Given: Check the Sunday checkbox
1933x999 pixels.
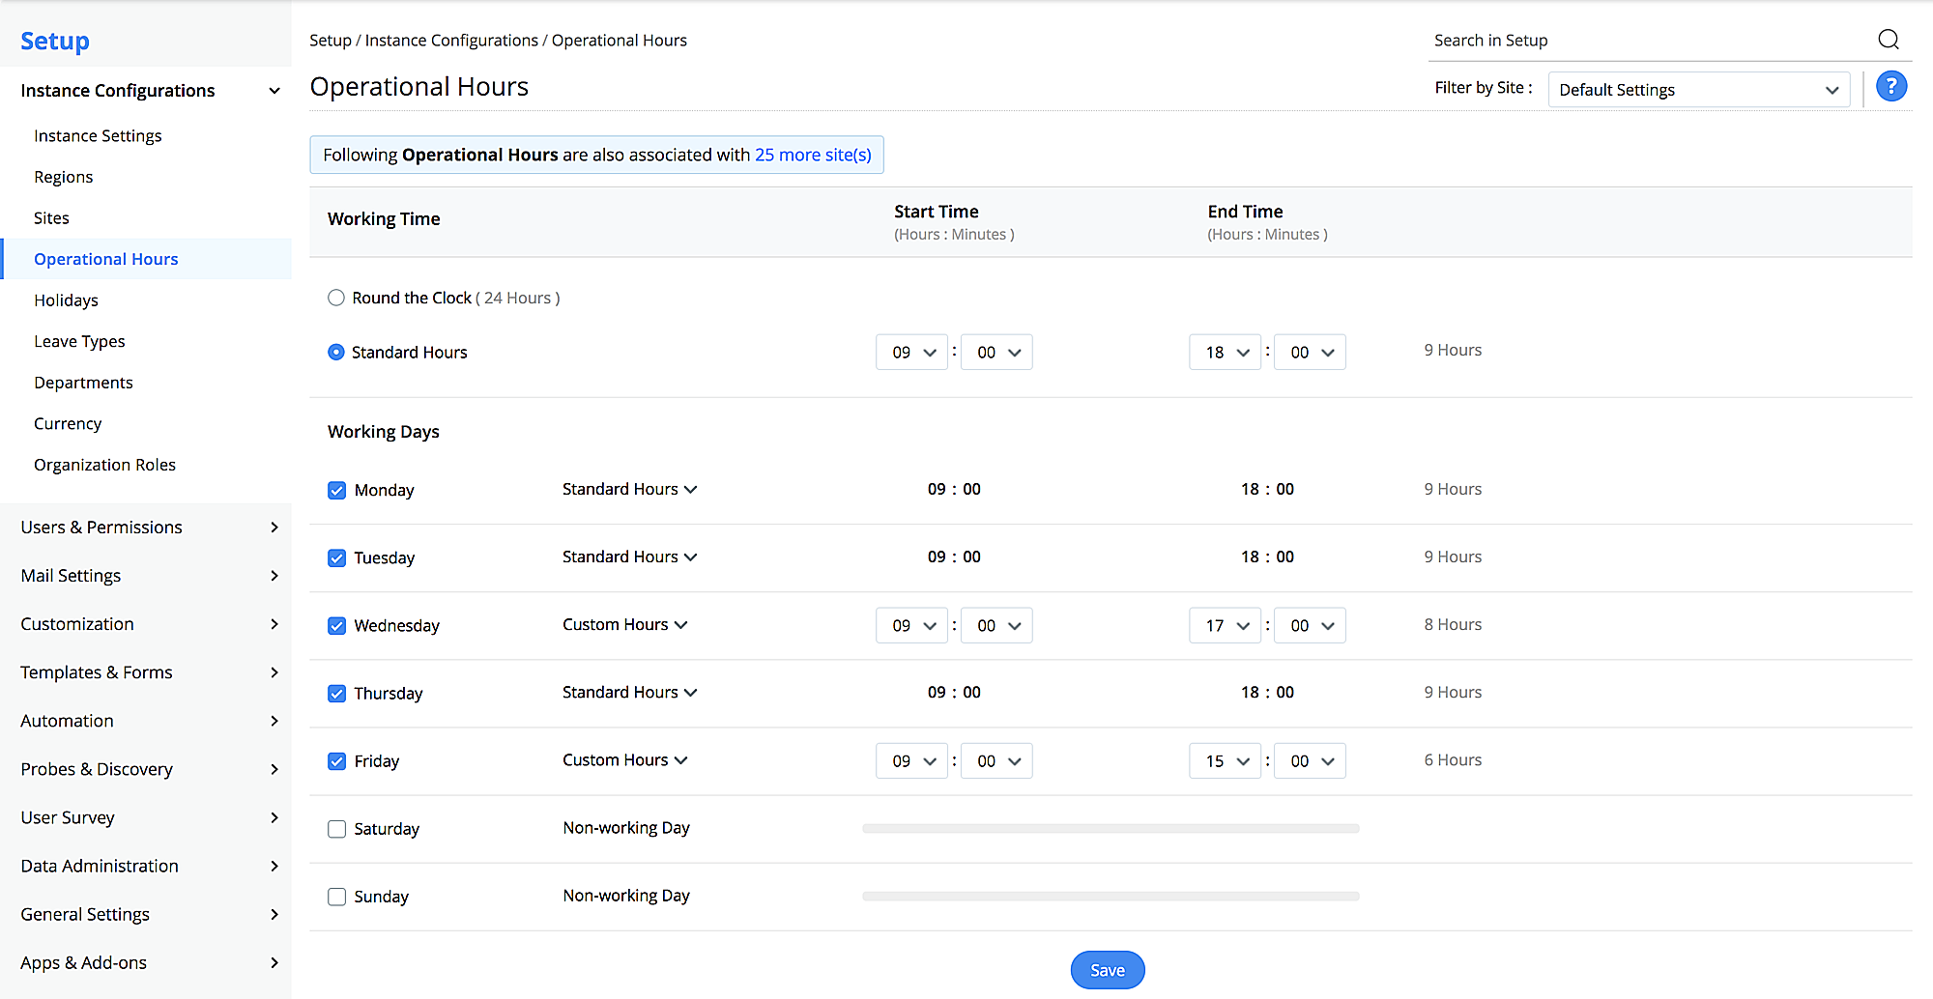Looking at the screenshot, I should (336, 897).
